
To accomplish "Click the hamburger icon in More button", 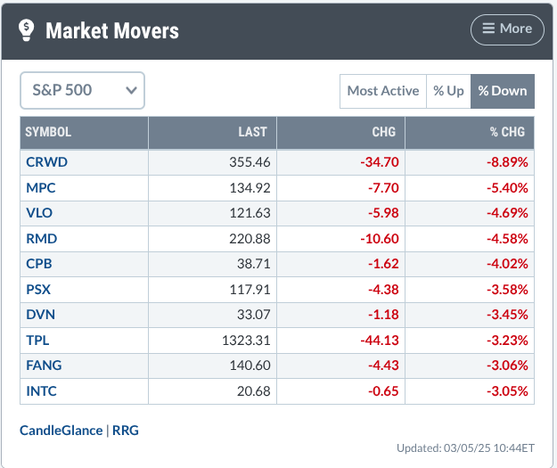I will pyautogui.click(x=488, y=28).
